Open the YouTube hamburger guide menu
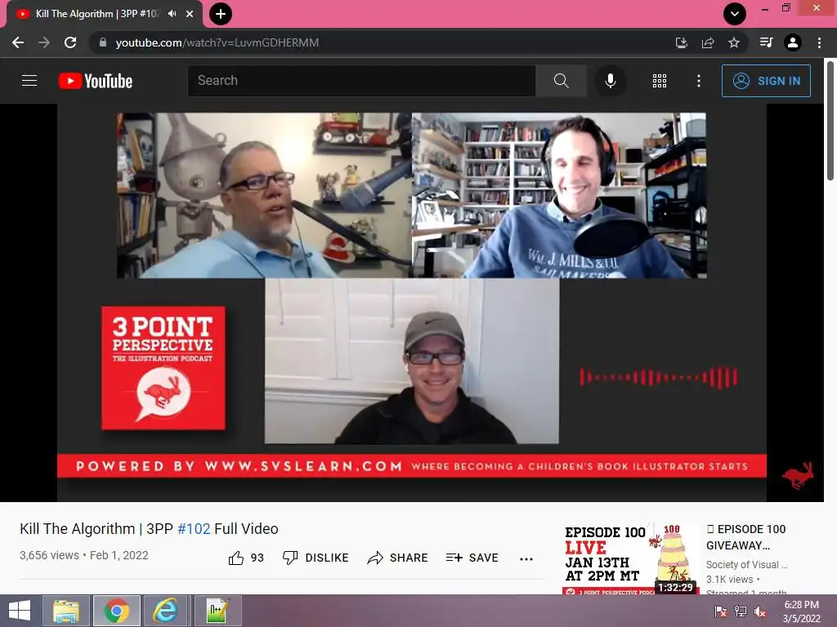The image size is (837, 627). pyautogui.click(x=29, y=81)
